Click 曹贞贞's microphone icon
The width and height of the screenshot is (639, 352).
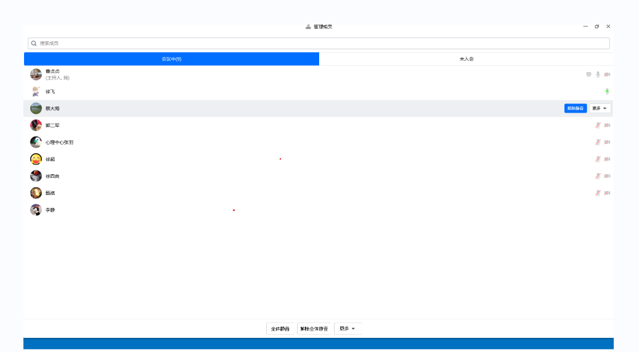pos(598,74)
